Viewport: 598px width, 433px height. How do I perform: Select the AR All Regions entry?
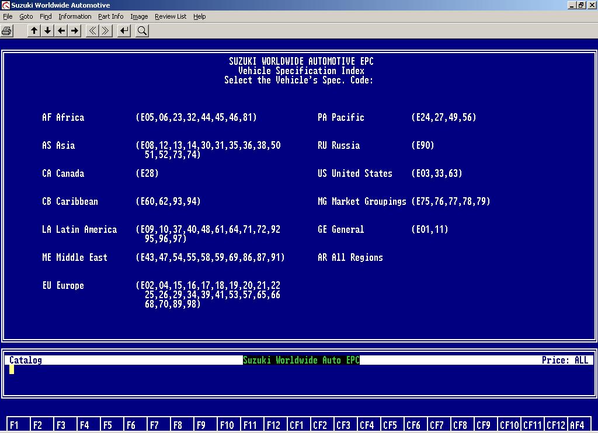pos(350,257)
